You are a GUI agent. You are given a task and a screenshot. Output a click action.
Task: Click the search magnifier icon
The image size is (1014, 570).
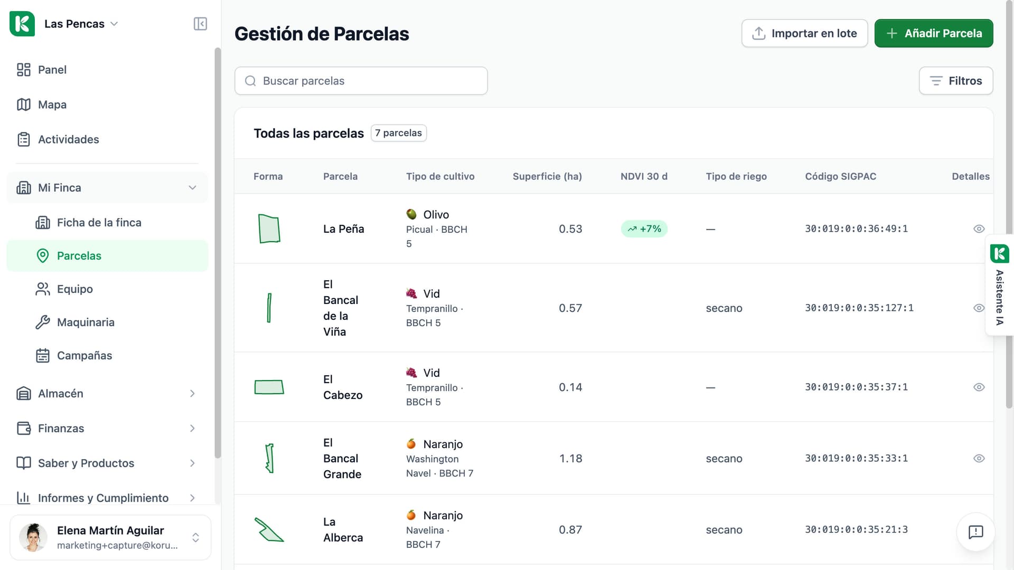click(250, 81)
